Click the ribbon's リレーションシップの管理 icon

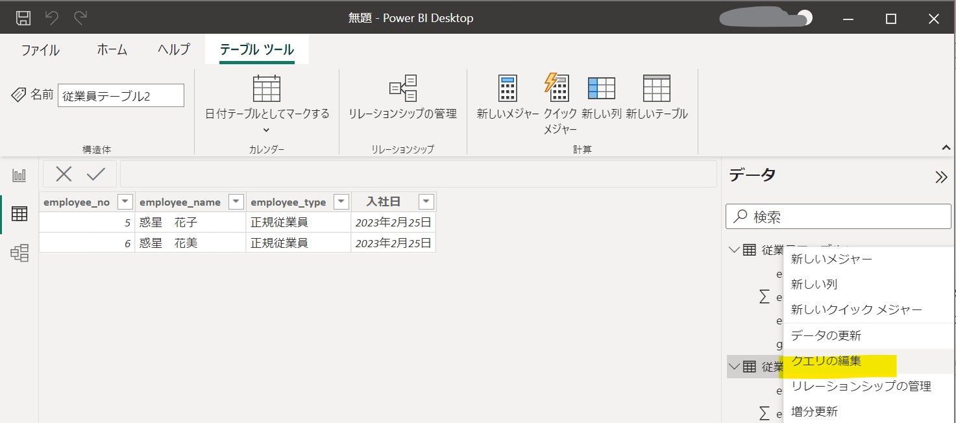[x=402, y=89]
